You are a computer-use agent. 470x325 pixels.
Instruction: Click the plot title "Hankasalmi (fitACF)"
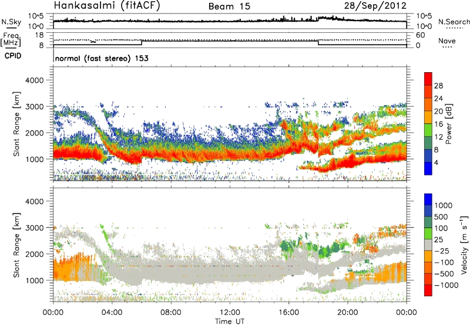point(107,6)
